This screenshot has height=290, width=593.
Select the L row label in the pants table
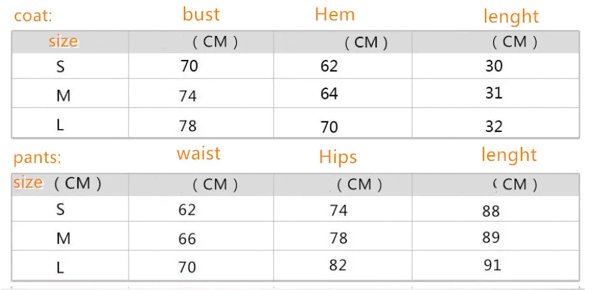click(60, 268)
